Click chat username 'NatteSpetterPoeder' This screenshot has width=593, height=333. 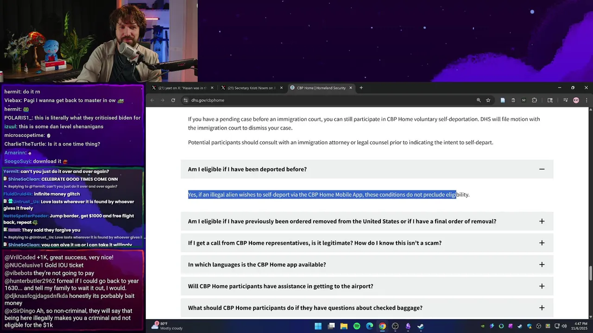tap(26, 216)
